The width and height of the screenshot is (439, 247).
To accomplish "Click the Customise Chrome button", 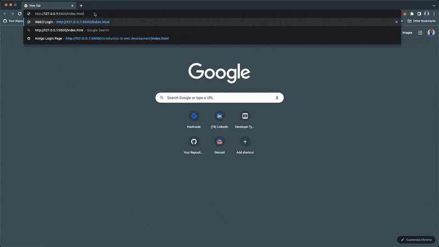I will 417,240.
